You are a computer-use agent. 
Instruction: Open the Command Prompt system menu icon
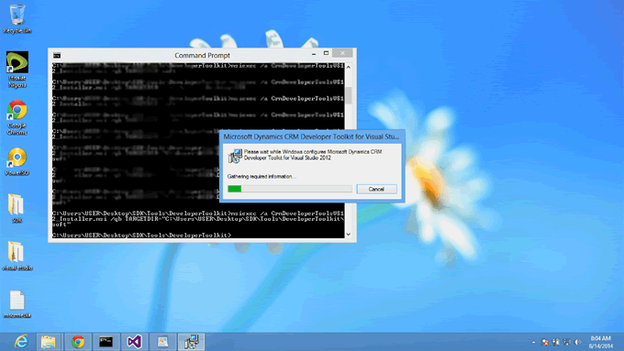57,55
